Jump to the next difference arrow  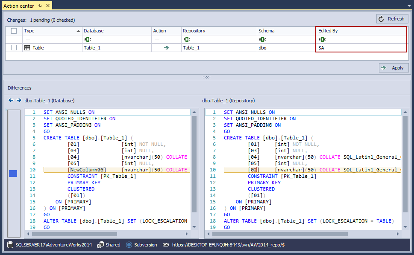coord(19,101)
